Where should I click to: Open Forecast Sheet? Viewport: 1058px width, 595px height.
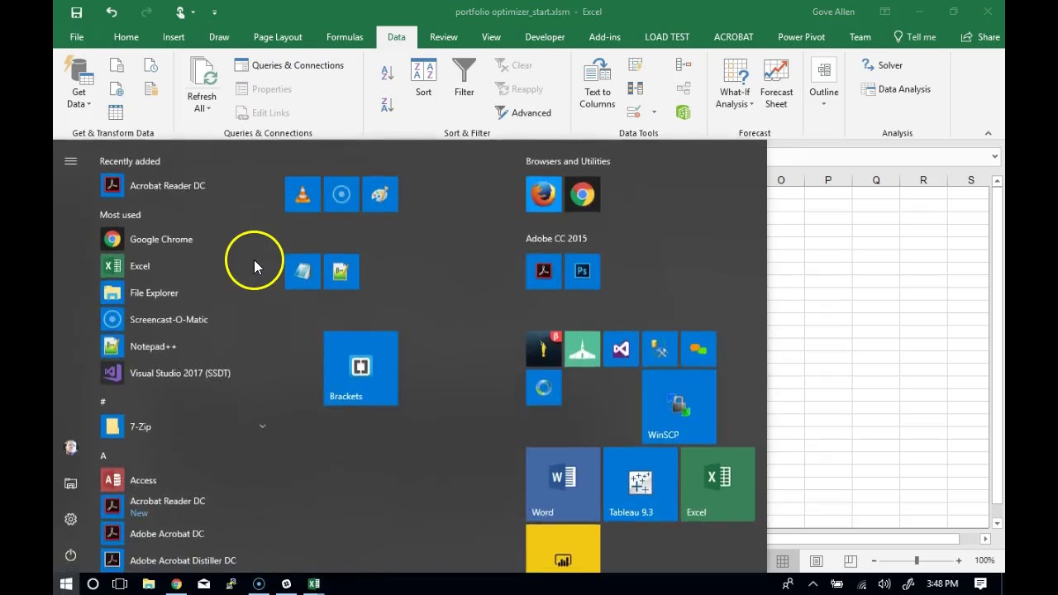776,83
